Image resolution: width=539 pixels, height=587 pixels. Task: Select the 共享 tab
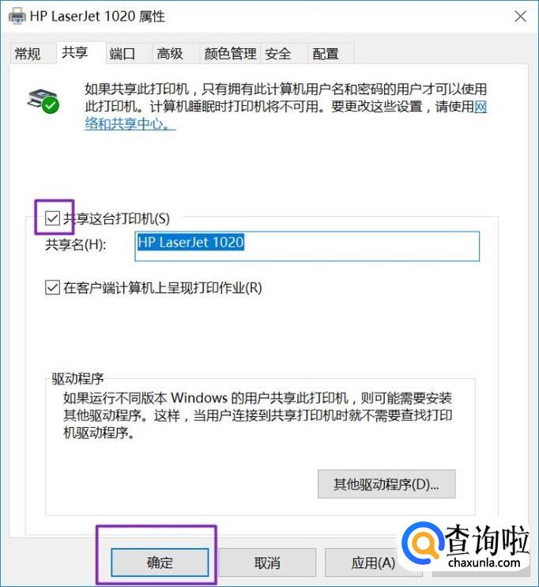point(75,52)
